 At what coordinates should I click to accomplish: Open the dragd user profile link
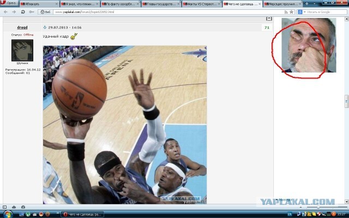(22, 27)
